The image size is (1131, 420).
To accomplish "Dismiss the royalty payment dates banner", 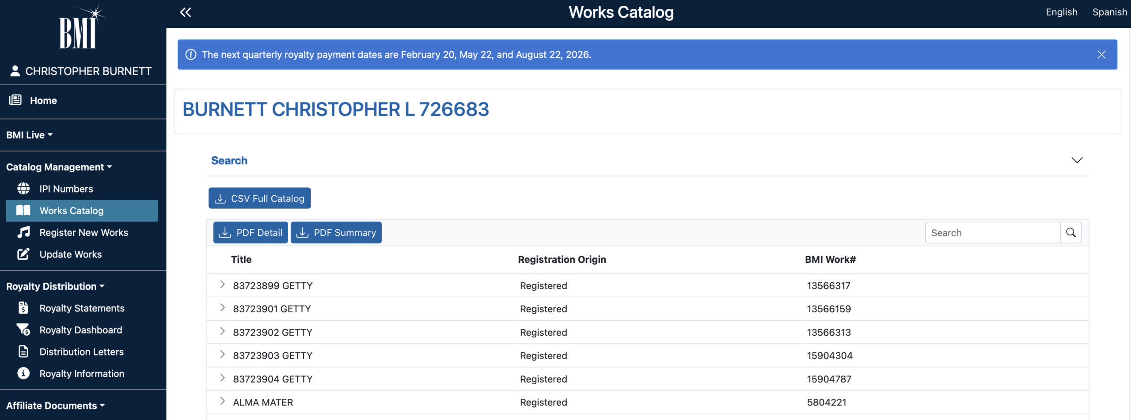I will [x=1101, y=54].
